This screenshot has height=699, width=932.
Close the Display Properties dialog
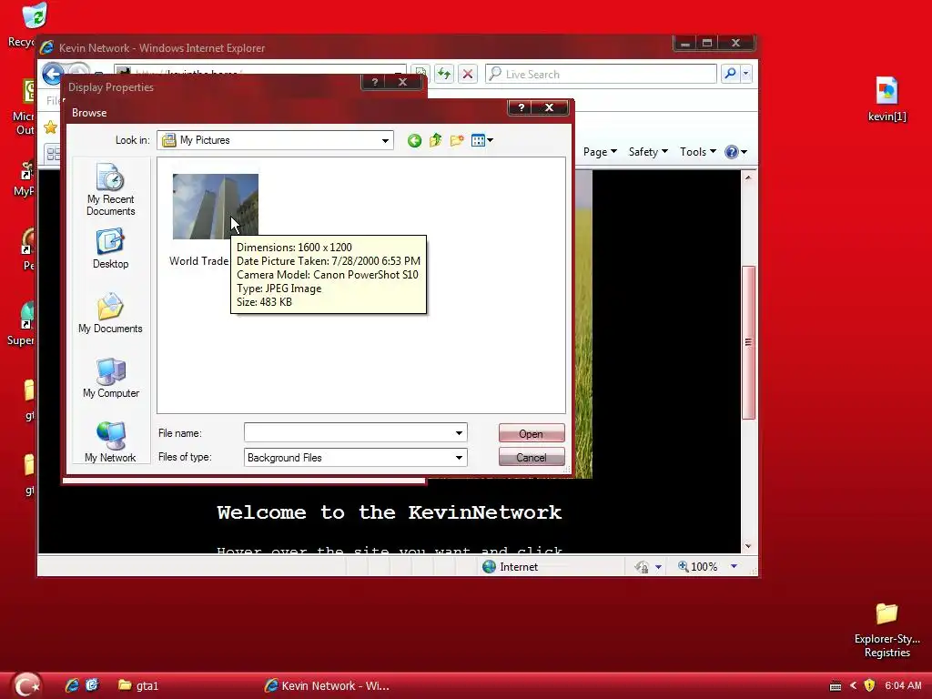pyautogui.click(x=403, y=82)
